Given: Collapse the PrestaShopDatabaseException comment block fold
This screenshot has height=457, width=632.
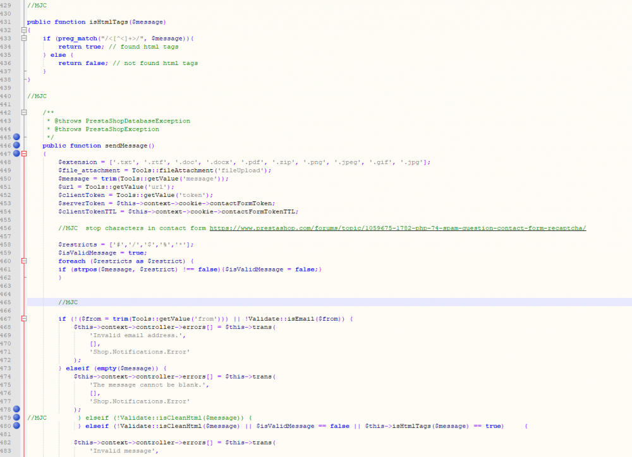Looking at the screenshot, I should click(23, 112).
